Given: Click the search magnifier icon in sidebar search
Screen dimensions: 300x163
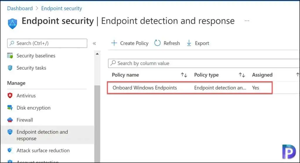Looking at the screenshot, I should pos(12,43).
